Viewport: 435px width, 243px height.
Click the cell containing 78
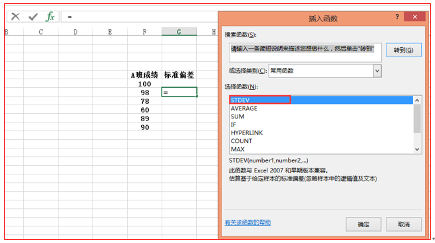coord(144,101)
